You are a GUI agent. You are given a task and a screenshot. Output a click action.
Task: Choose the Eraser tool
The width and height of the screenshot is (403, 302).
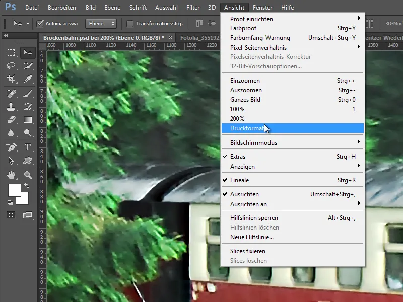pos(11,120)
